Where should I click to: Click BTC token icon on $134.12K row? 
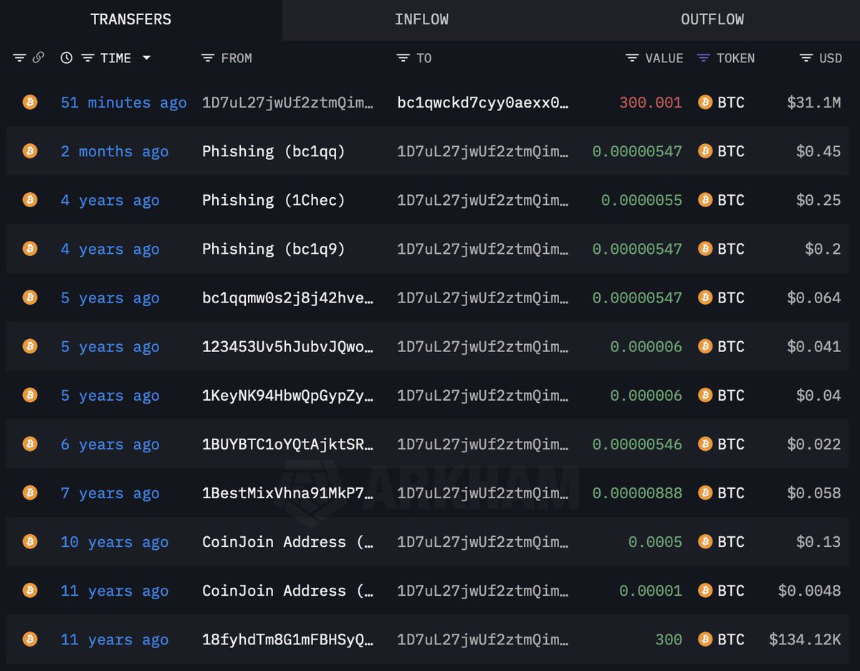(x=705, y=639)
